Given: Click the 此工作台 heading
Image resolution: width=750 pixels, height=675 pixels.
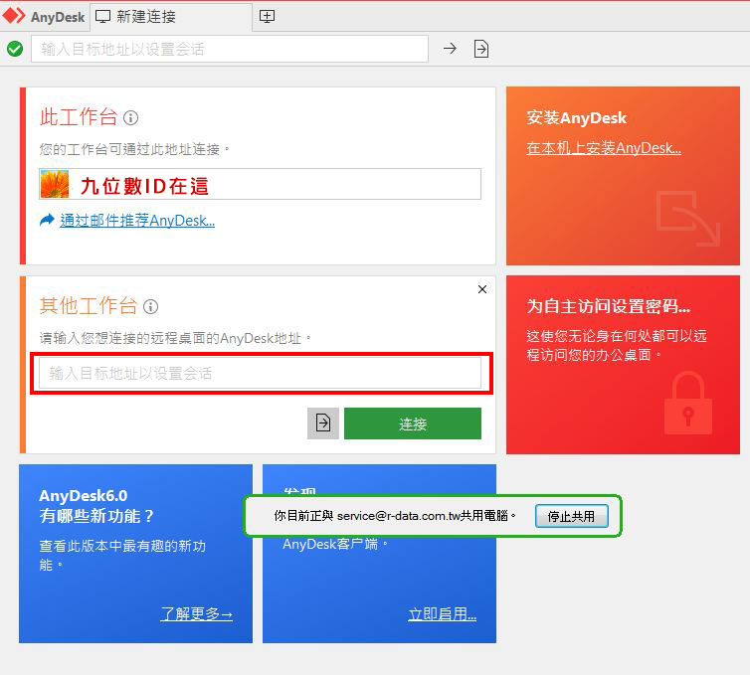Looking at the screenshot, I should (79, 117).
